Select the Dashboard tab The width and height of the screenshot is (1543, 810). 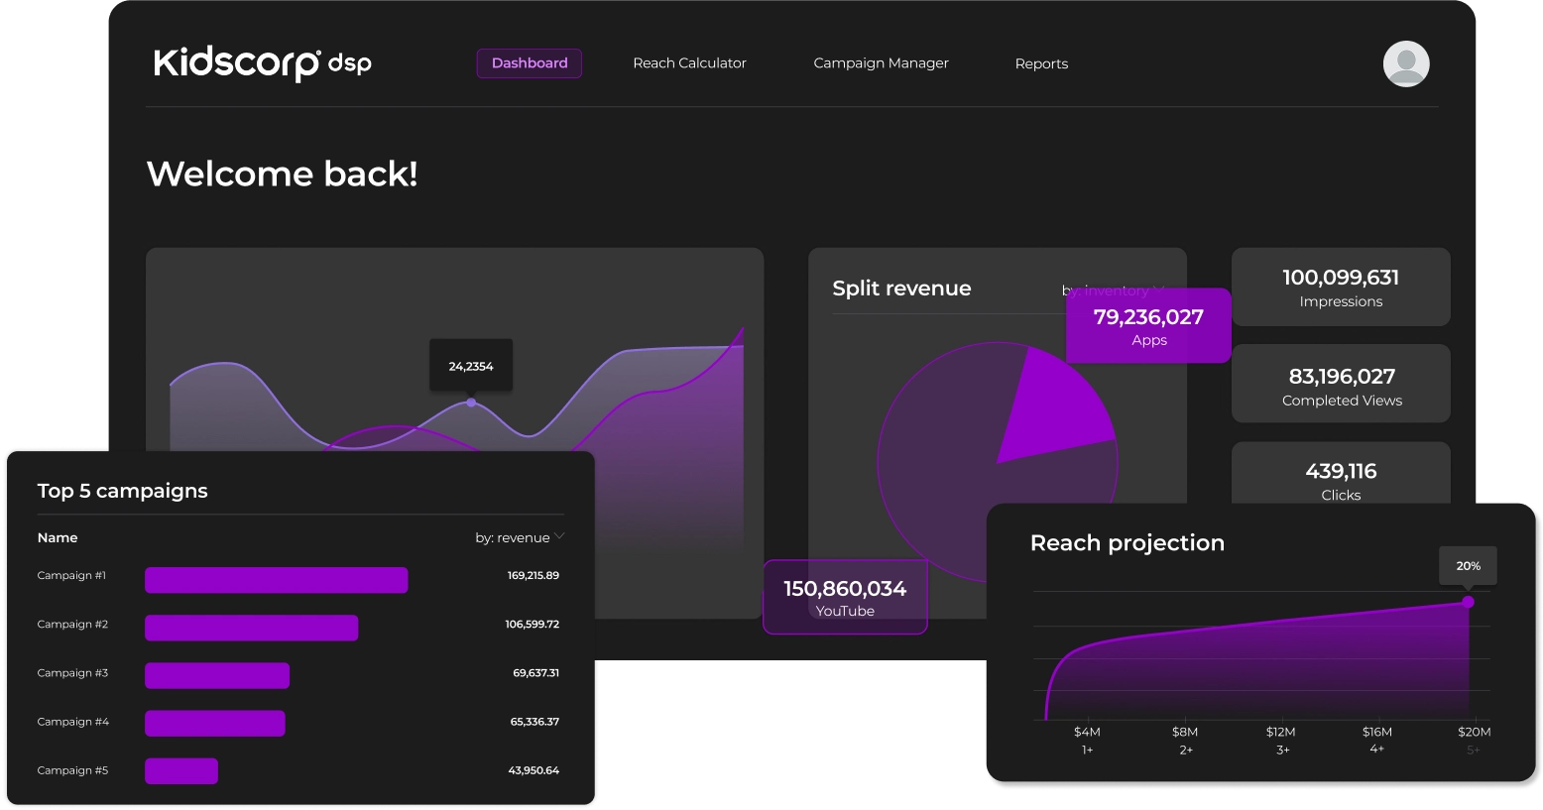(530, 63)
